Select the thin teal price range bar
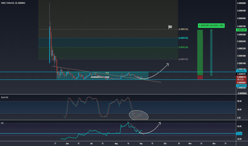This screenshot has width=248, height=146. pos(211,53)
